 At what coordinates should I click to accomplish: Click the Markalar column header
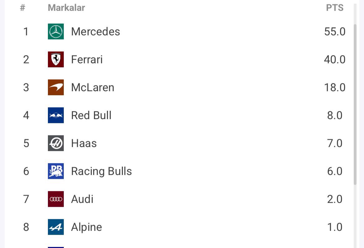point(66,8)
